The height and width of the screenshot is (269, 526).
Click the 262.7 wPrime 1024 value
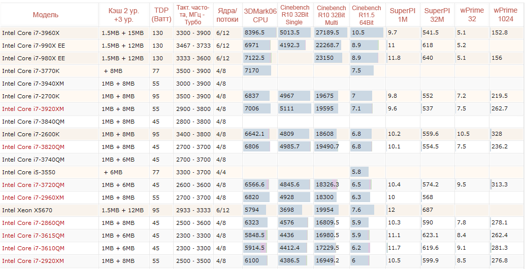tap(500, 108)
